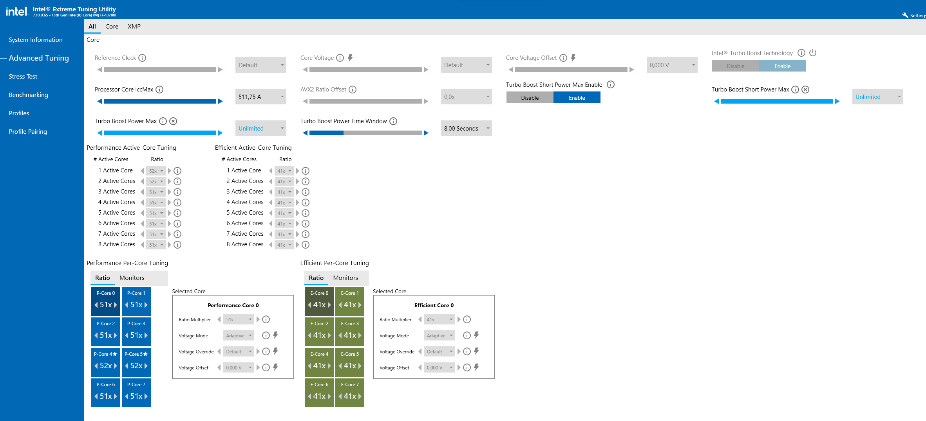The width and height of the screenshot is (926, 421).
Task: Decrease Turbo Boost Power Max with left arrow
Action: [x=99, y=133]
